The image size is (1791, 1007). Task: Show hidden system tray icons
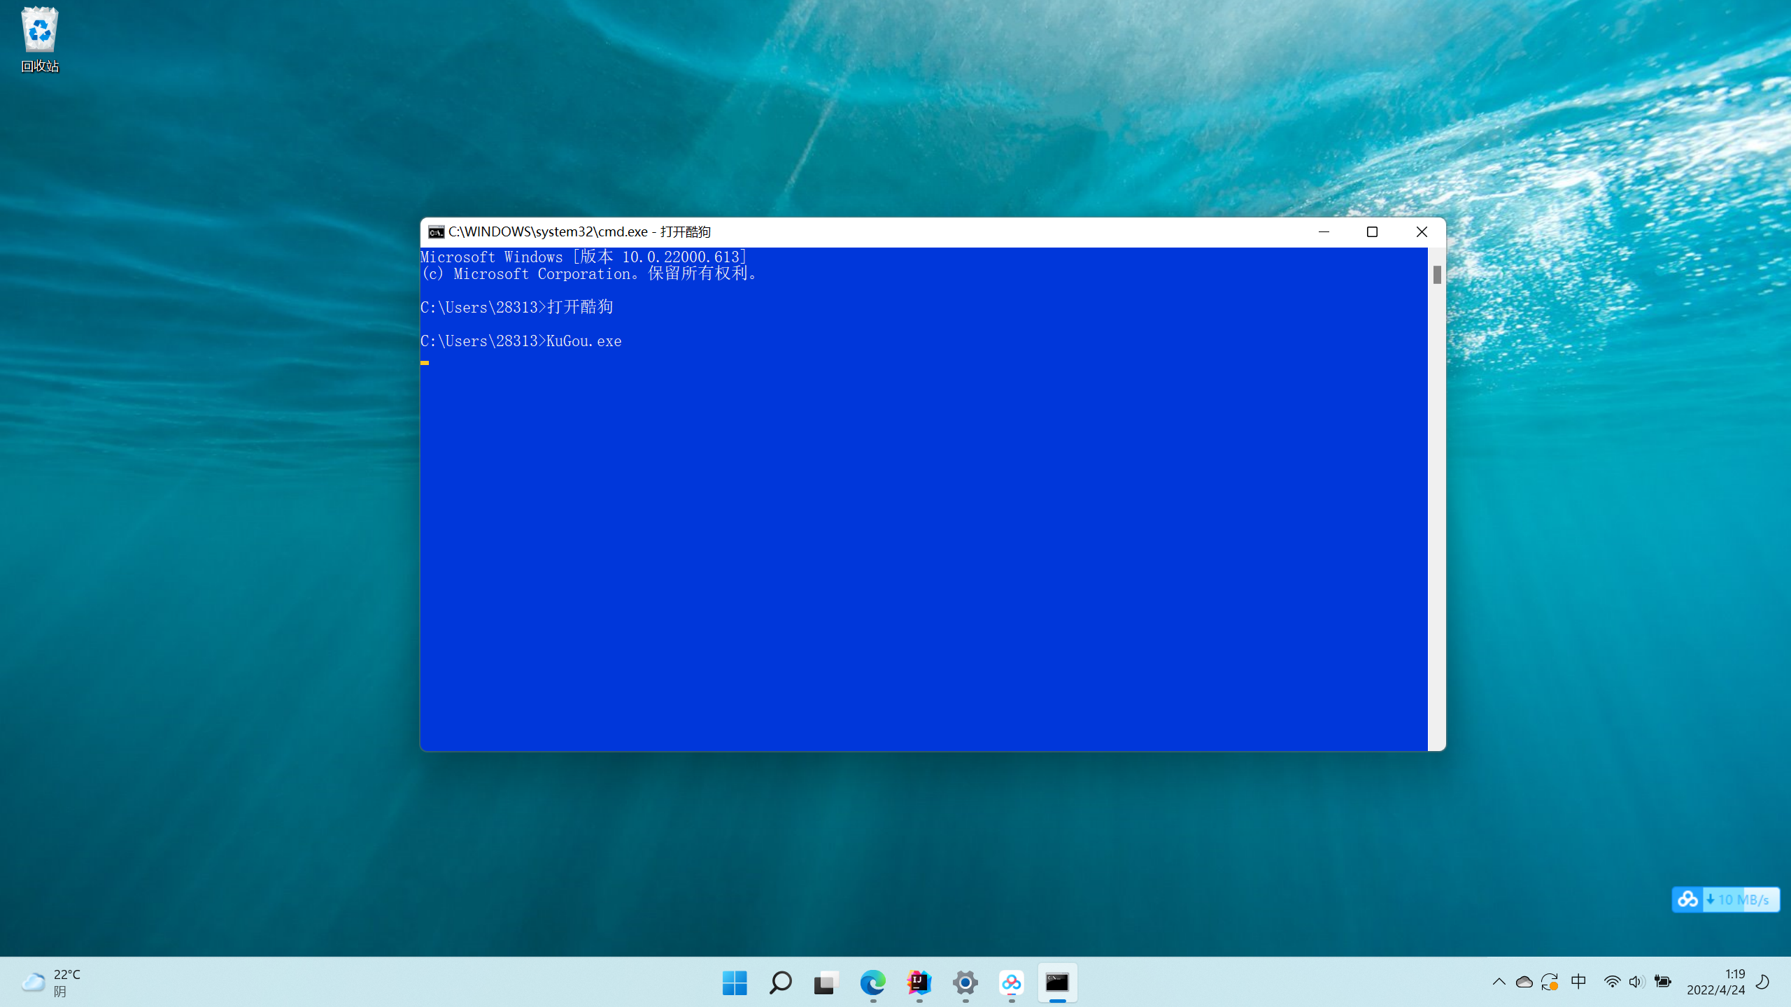click(1499, 982)
